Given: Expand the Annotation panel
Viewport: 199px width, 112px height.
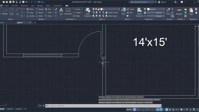Looking at the screenshot, I should 71,19.
